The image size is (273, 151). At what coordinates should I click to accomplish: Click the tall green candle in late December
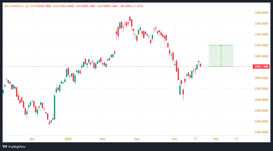pos(55,107)
